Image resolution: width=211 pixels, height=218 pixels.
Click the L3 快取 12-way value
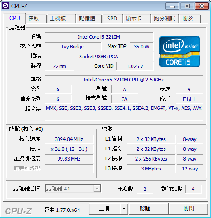190,169
